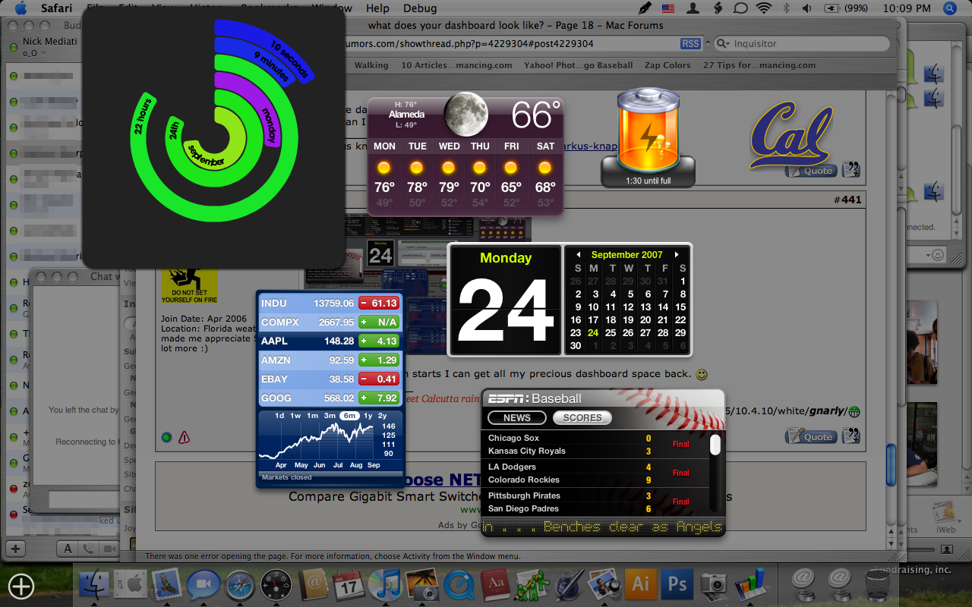972x607 pixels.
Task: Launch Adobe Photoshop from the Dock
Action: coord(677,583)
